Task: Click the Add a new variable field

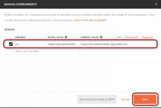Action: click(x=30, y=51)
